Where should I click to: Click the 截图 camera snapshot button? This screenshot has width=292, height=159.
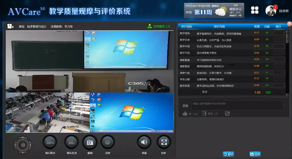click(x=90, y=142)
